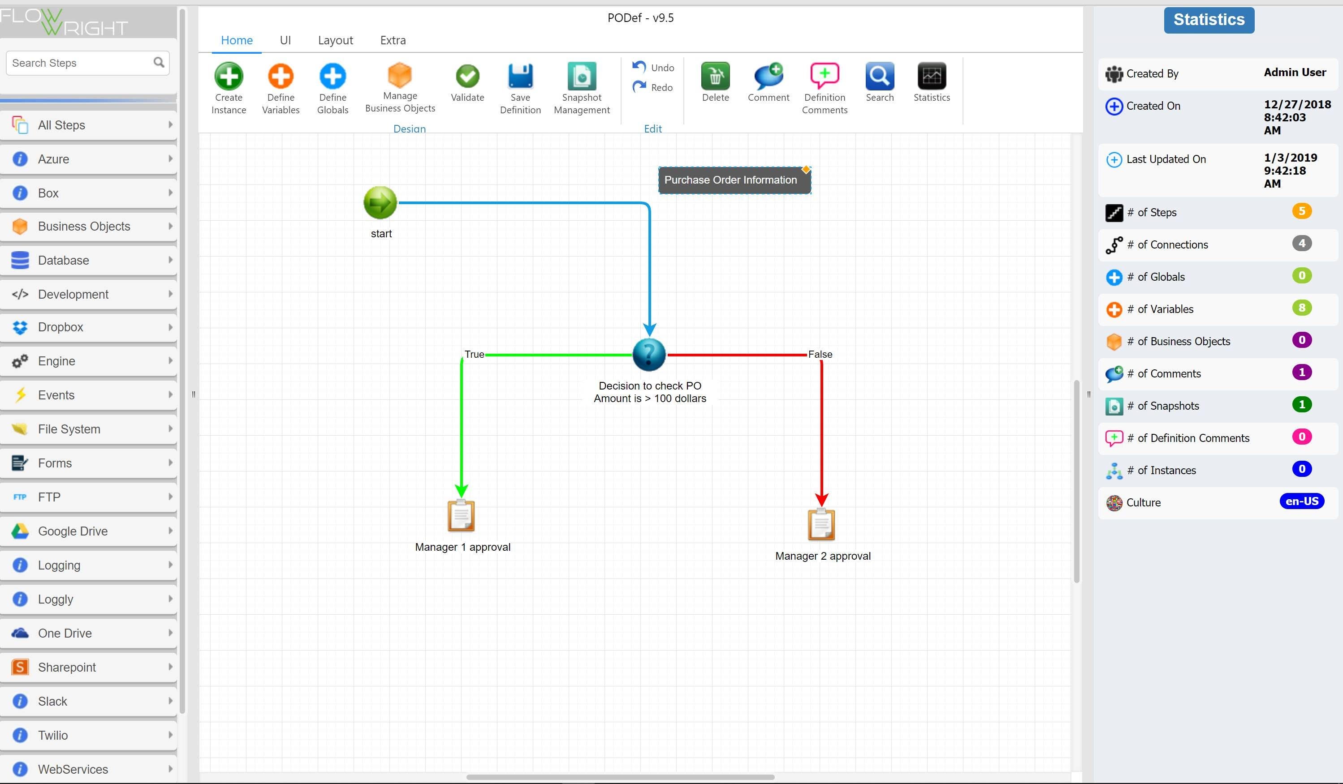Switch to the Layout tab
Viewport: 1343px width, 784px height.
335,40
